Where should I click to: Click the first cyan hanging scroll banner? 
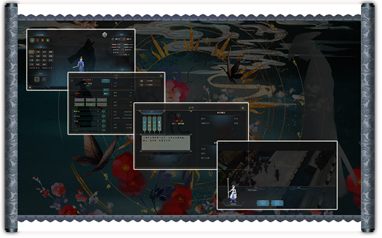click(x=145, y=124)
